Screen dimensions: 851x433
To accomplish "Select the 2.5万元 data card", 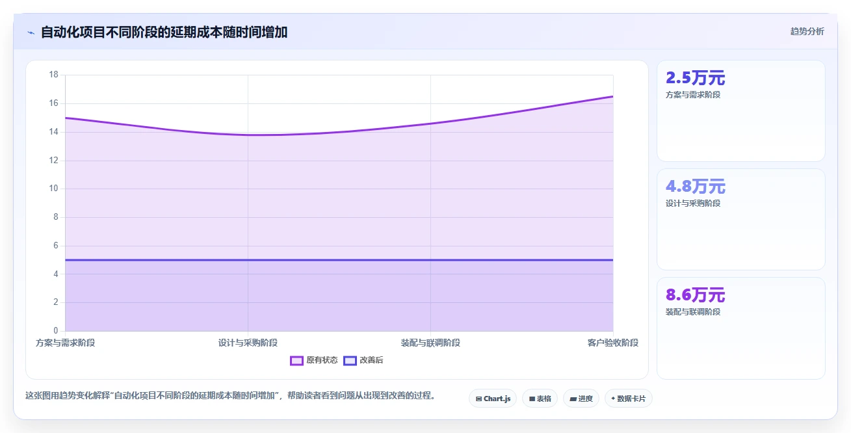I will [741, 111].
